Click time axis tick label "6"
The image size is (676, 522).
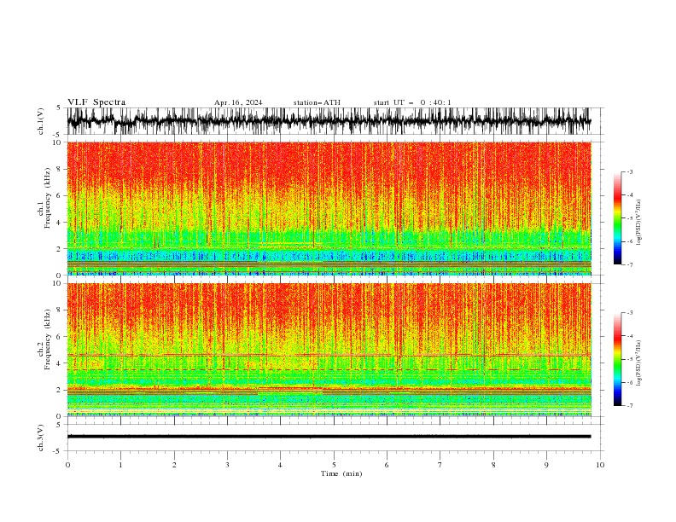pos(387,465)
